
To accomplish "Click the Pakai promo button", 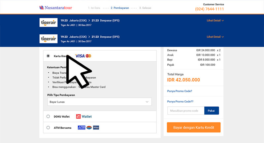I will (212, 111).
